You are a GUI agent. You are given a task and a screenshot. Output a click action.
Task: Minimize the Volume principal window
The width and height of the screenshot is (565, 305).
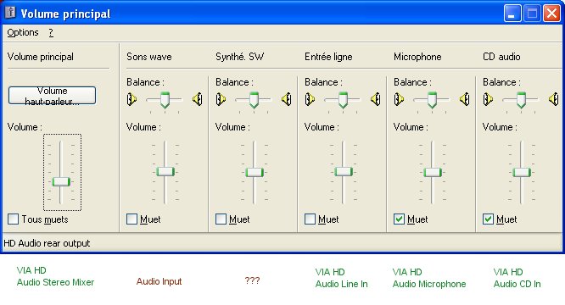[x=512, y=14]
